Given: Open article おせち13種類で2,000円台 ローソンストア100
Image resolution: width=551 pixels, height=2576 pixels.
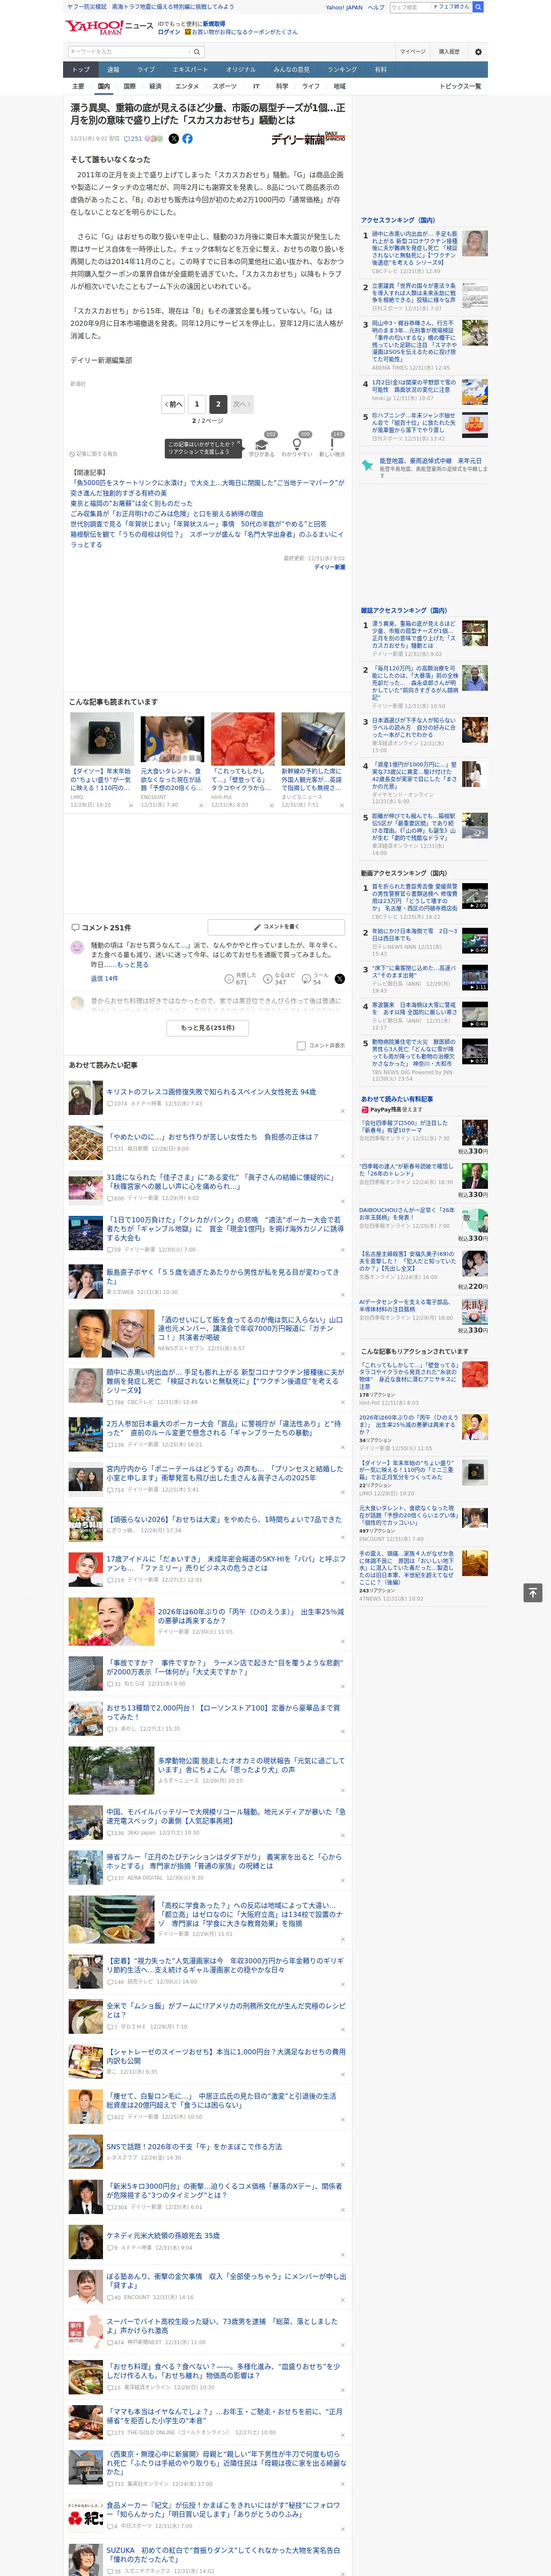Looking at the screenshot, I should (x=223, y=1712).
